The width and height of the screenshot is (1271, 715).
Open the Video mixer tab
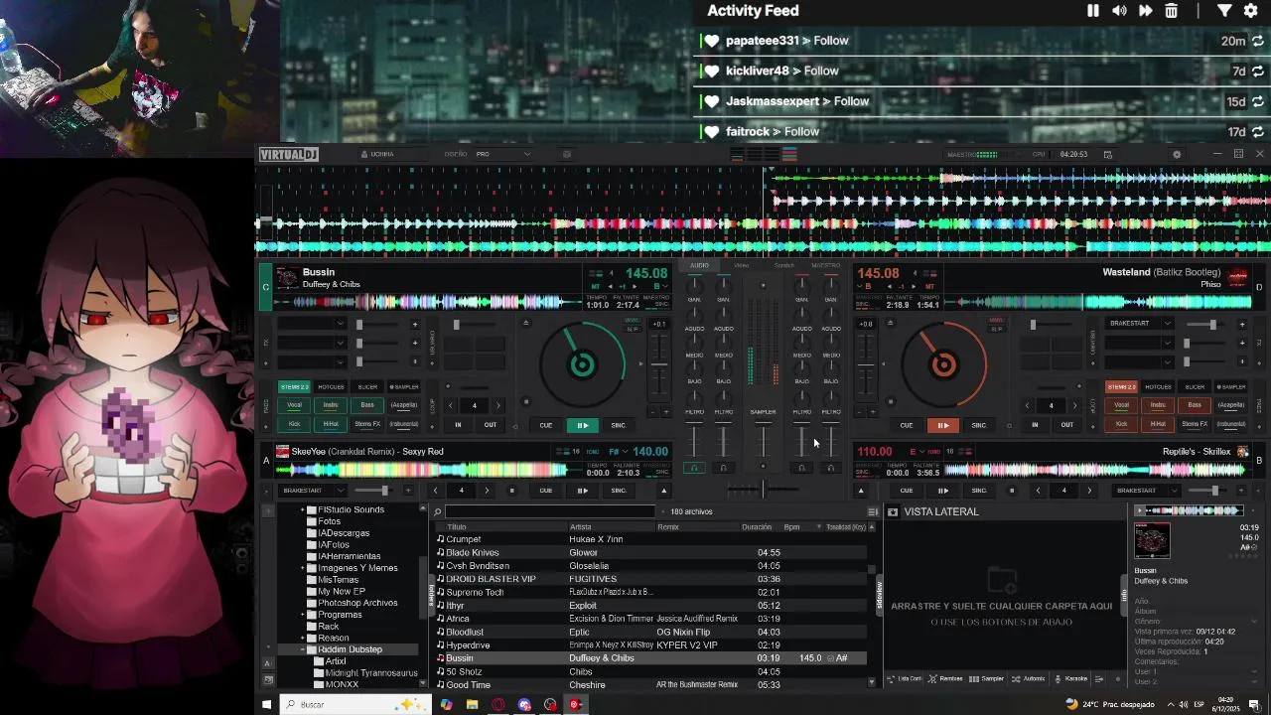742,266
